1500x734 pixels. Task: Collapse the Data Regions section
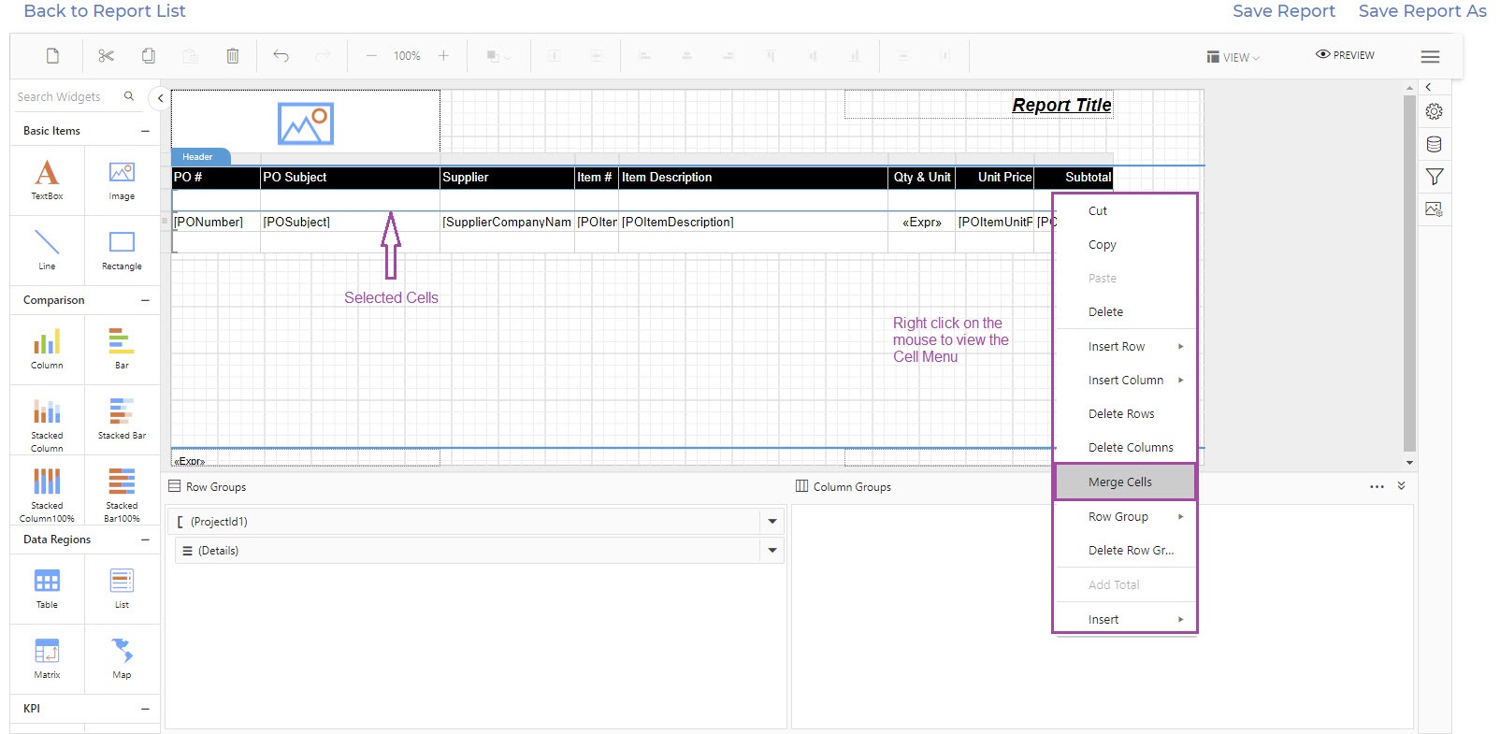pos(145,540)
